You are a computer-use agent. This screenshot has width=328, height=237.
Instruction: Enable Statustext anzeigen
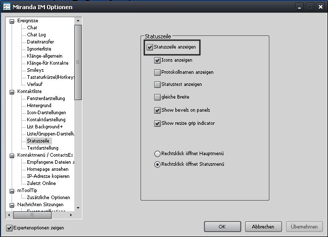click(157, 84)
